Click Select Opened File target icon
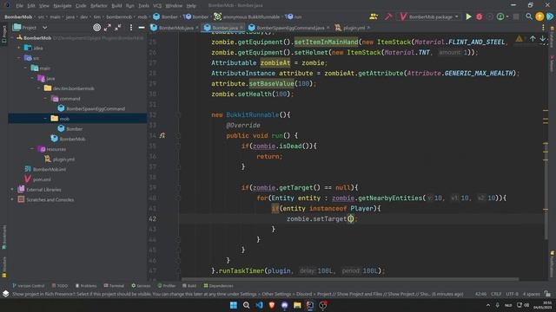Screen dimensions: 556x312 96,27
